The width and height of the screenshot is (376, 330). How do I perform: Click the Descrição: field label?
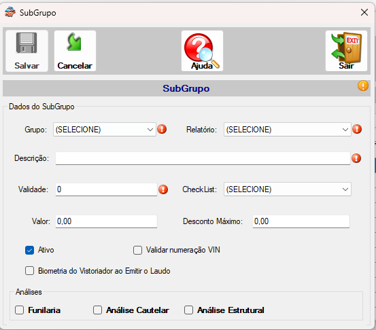coord(32,158)
